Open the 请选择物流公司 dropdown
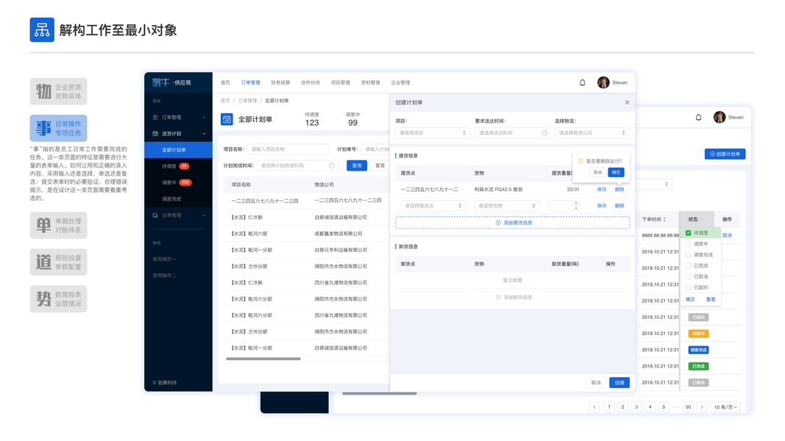 click(x=592, y=133)
